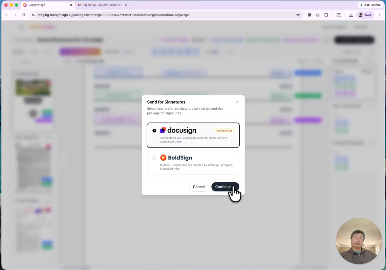The image size is (386, 270).
Task: Close the Signature Request Gmail tab
Action: point(126,5)
